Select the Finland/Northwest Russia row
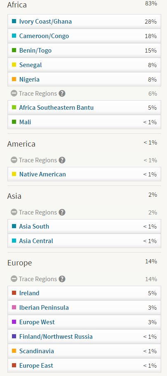Image resolution: width=167 pixels, height=376 pixels. [x=85, y=337]
